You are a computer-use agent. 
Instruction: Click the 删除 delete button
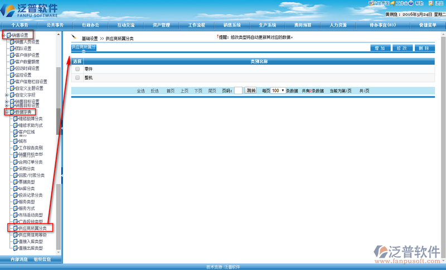[x=424, y=49]
